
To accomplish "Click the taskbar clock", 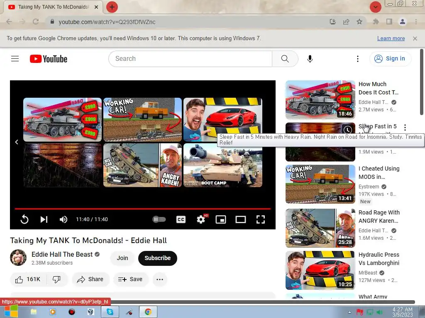I will coord(403,312).
